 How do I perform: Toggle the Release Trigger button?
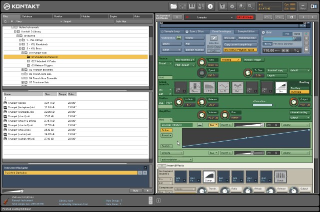pyautogui.click(x=253, y=60)
